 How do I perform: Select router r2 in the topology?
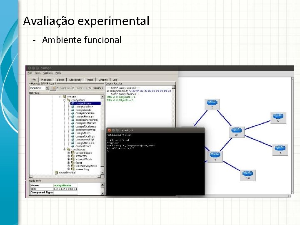(x=237, y=132)
